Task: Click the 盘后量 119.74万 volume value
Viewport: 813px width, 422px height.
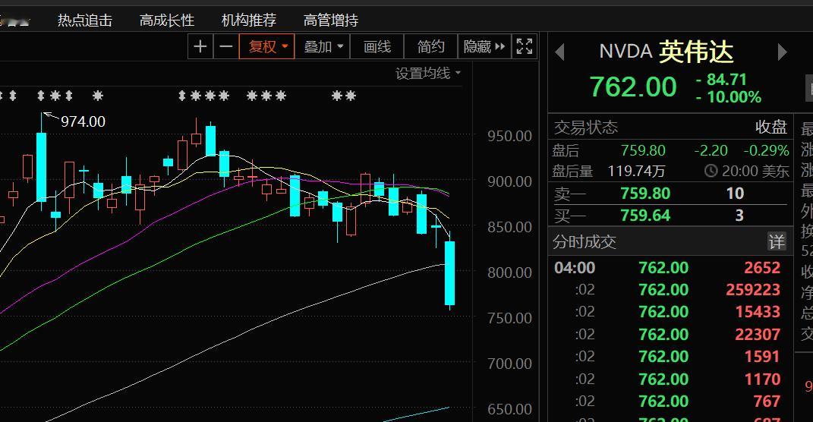Action: (636, 171)
